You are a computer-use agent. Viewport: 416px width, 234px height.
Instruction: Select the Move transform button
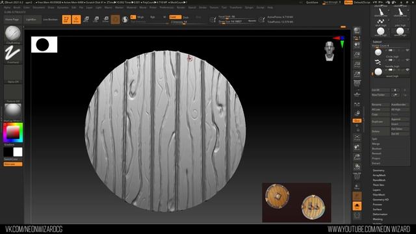[86, 19]
